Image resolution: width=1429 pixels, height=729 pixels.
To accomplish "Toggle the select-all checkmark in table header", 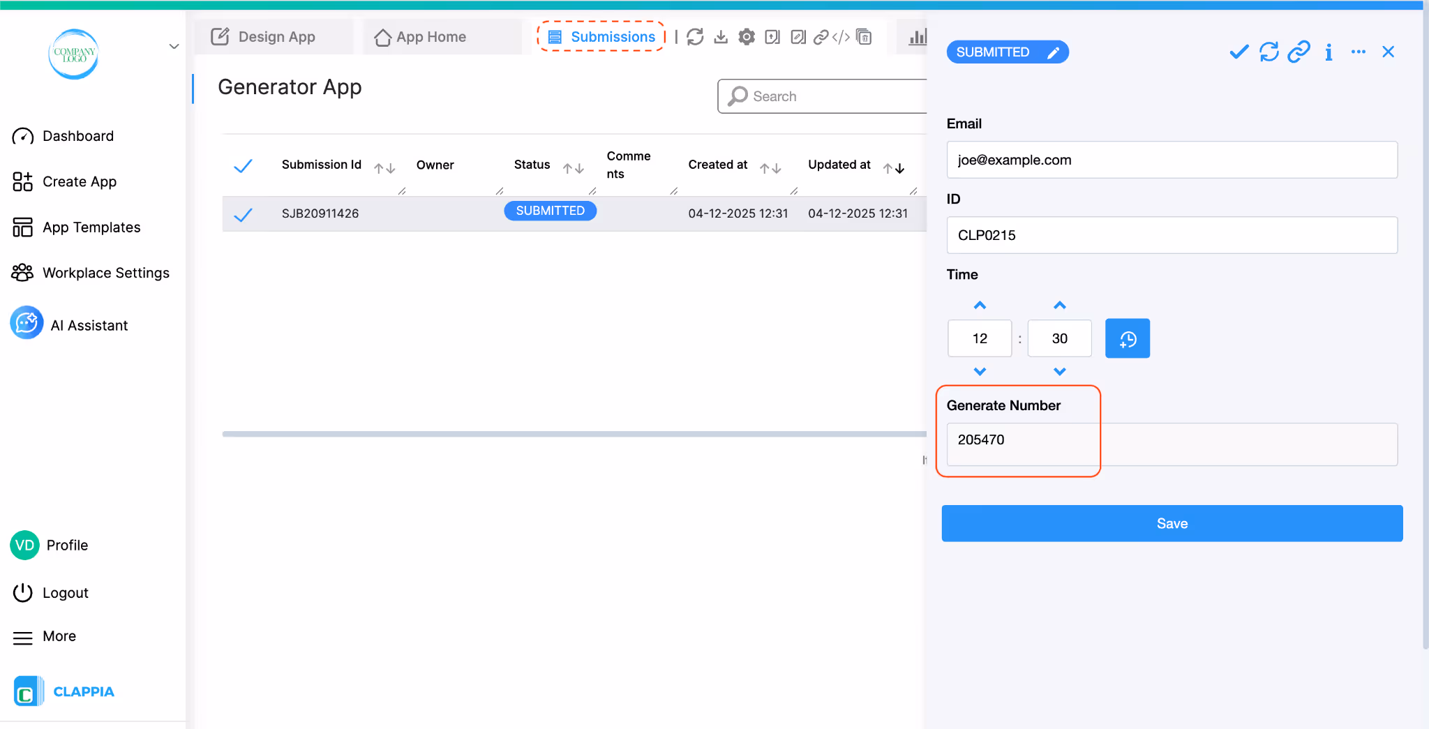I will [243, 166].
